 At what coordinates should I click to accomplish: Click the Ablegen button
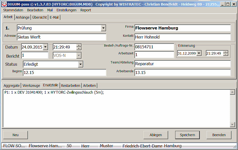click(x=156, y=135)
